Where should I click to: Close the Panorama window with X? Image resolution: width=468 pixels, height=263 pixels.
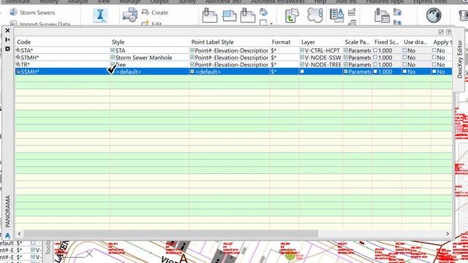[x=7, y=31]
